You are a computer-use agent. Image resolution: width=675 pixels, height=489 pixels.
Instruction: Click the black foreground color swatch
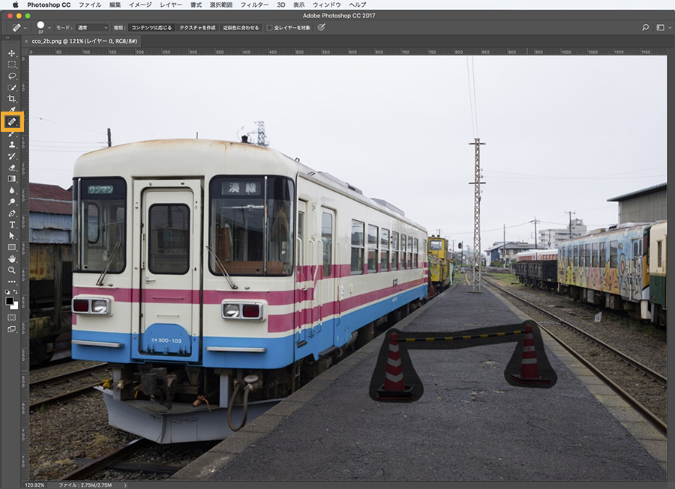coord(9,301)
